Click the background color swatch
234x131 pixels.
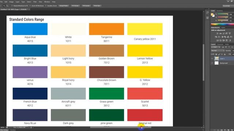tap(214, 16)
